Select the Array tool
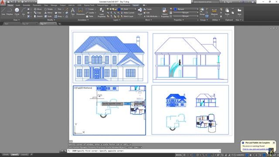 [58, 16]
